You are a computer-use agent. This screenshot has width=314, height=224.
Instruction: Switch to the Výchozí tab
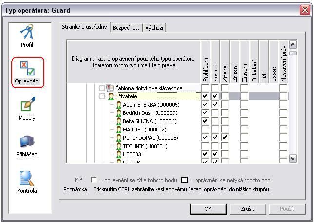155,28
